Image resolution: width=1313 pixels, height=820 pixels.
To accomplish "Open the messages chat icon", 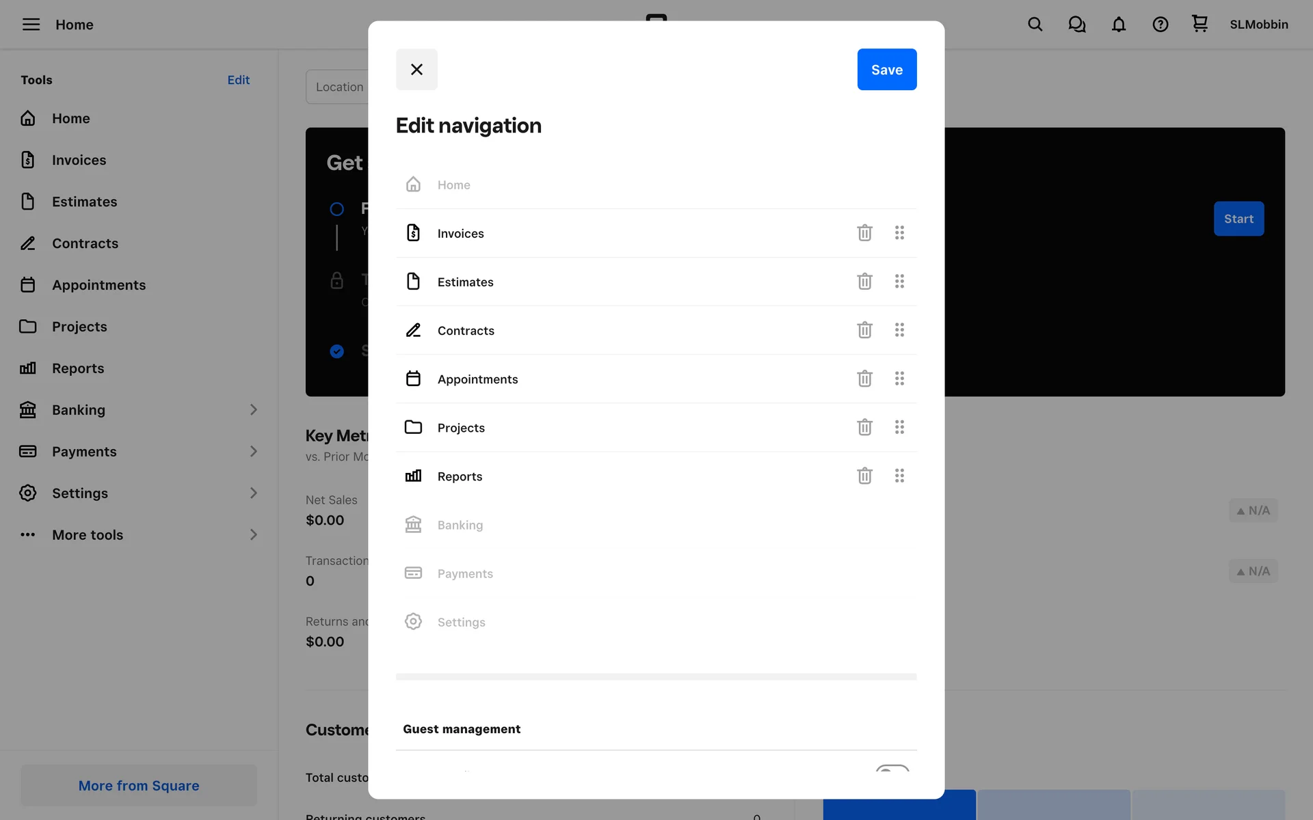I will pos(1076,25).
